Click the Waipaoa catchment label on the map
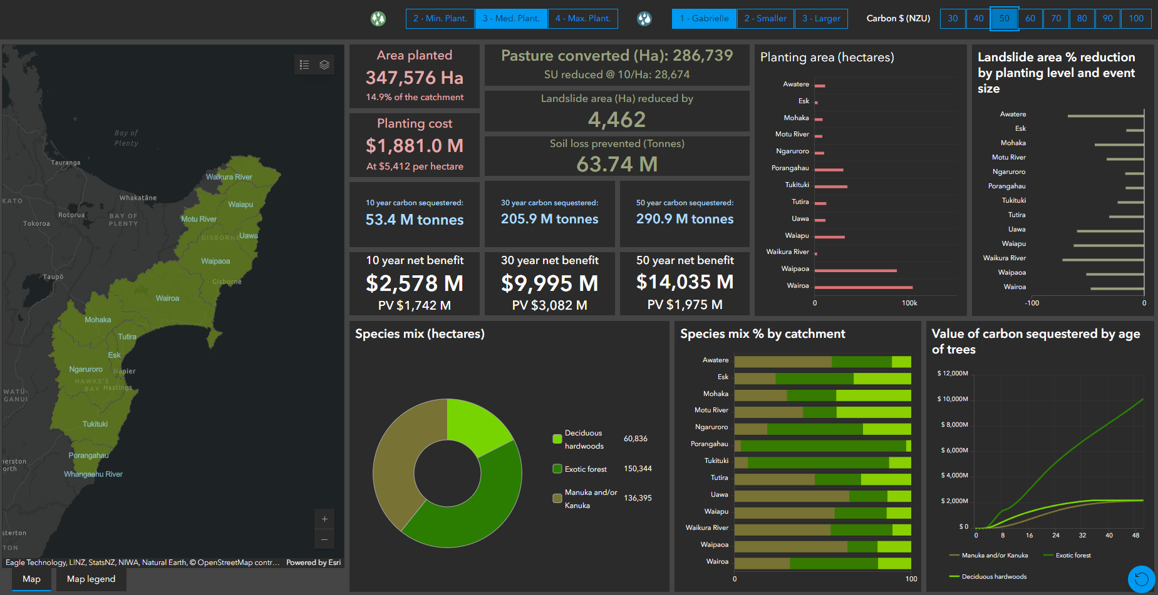The width and height of the screenshot is (1158, 595). [x=215, y=261]
